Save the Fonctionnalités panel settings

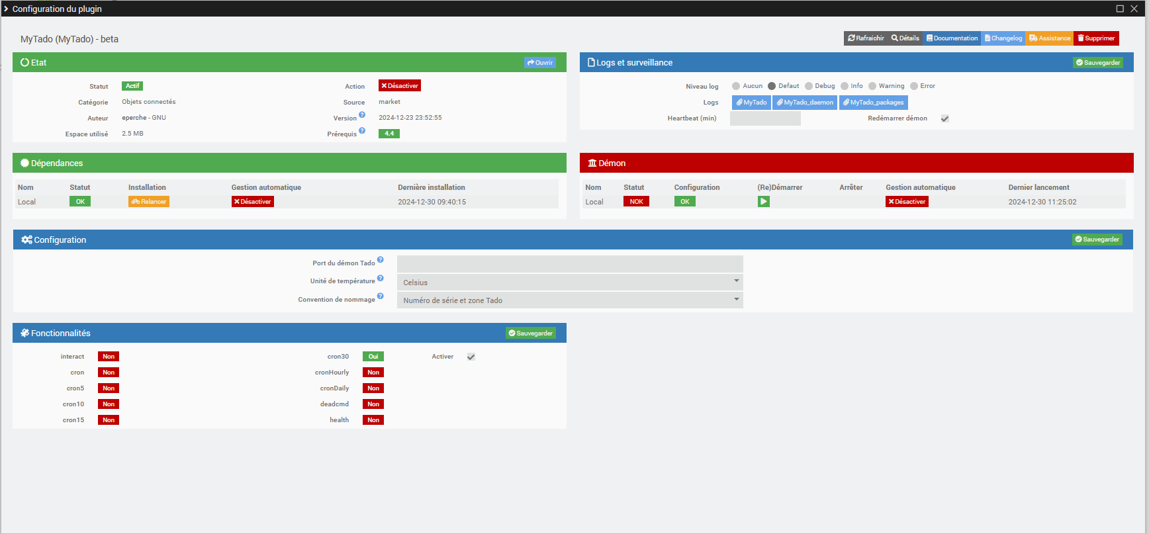click(531, 334)
